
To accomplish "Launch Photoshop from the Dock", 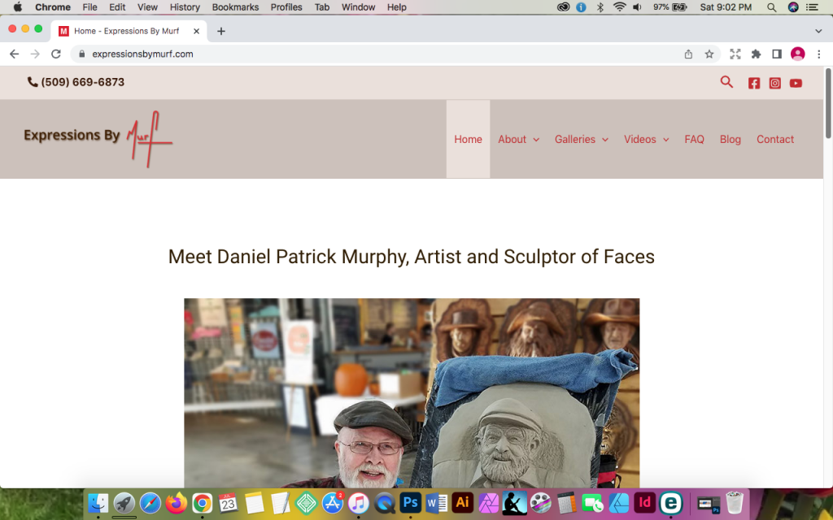I will tap(409, 502).
